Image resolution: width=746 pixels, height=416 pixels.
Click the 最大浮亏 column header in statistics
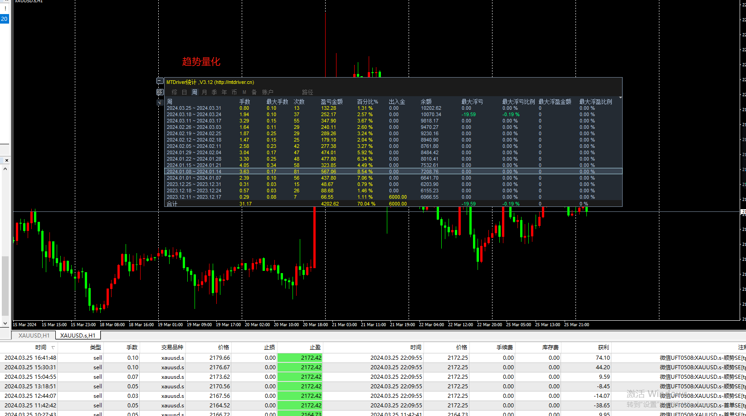pyautogui.click(x=472, y=102)
